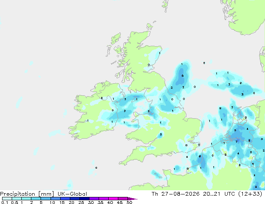Choose the 2–5 mm cyan legend swatch
The image size is (265, 204).
[36, 199]
